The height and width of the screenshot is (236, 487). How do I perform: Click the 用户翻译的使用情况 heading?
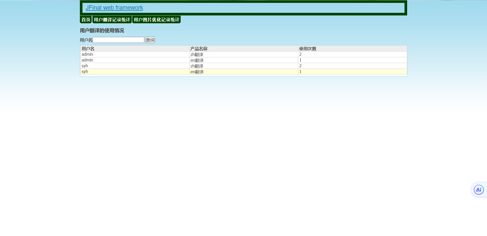(102, 31)
